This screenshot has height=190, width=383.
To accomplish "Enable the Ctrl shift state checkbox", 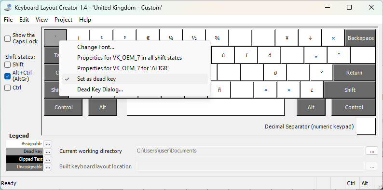I will (8, 88).
